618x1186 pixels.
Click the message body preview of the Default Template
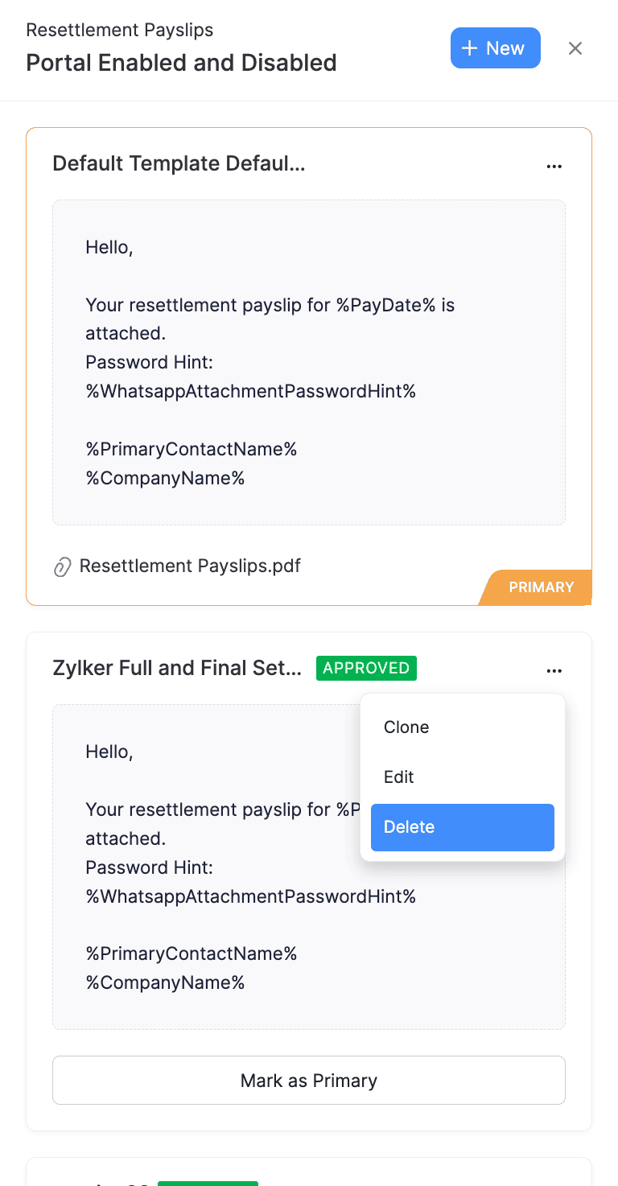pos(308,362)
